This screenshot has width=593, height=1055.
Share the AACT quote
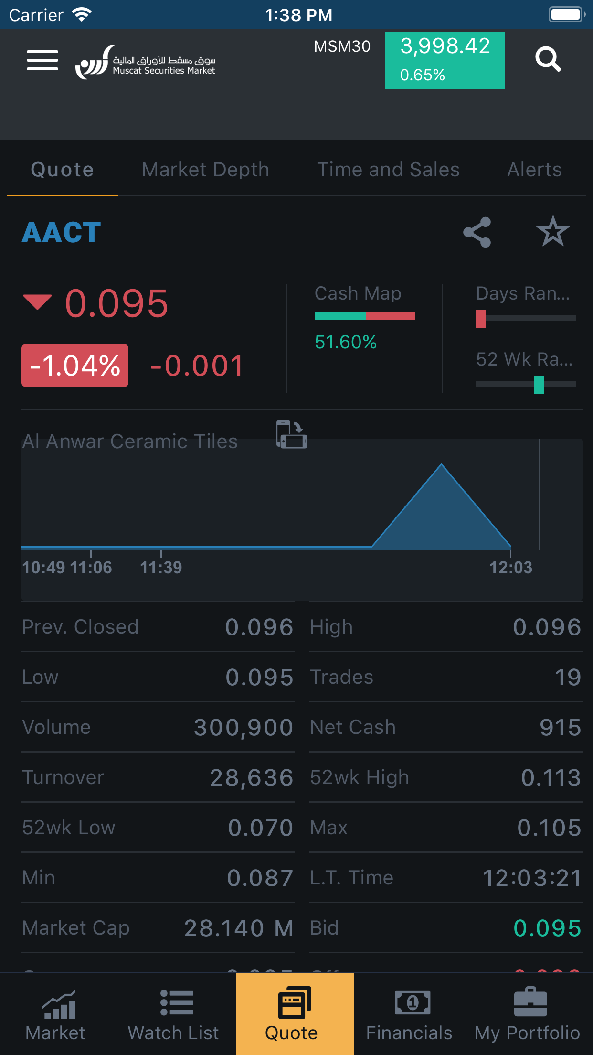pos(477,232)
